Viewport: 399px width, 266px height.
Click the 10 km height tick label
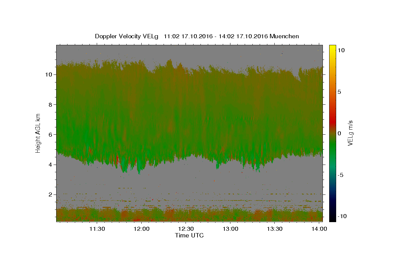point(49,74)
